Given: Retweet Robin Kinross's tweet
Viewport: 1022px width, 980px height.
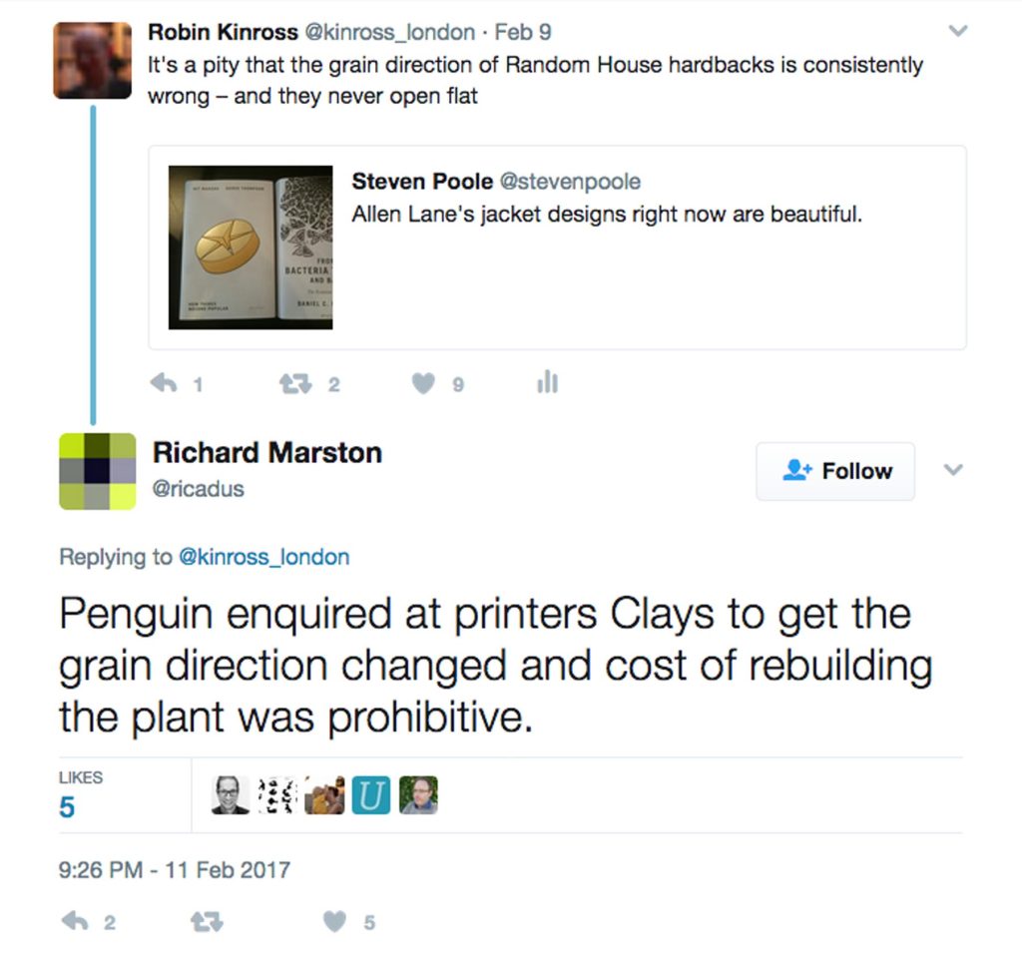Looking at the screenshot, I should click(294, 383).
